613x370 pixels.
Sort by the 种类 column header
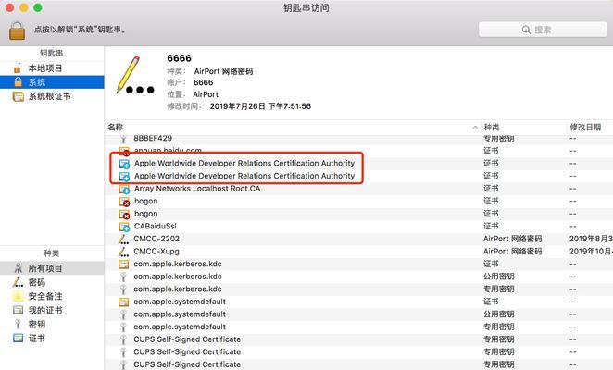[x=492, y=128]
